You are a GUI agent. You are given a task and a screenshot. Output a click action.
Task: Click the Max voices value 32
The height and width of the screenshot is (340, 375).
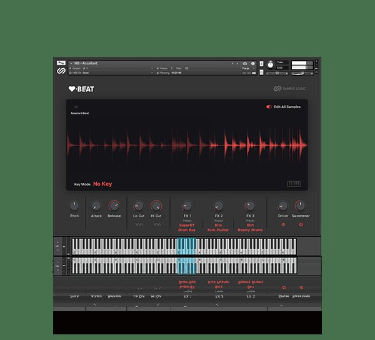pos(186,68)
